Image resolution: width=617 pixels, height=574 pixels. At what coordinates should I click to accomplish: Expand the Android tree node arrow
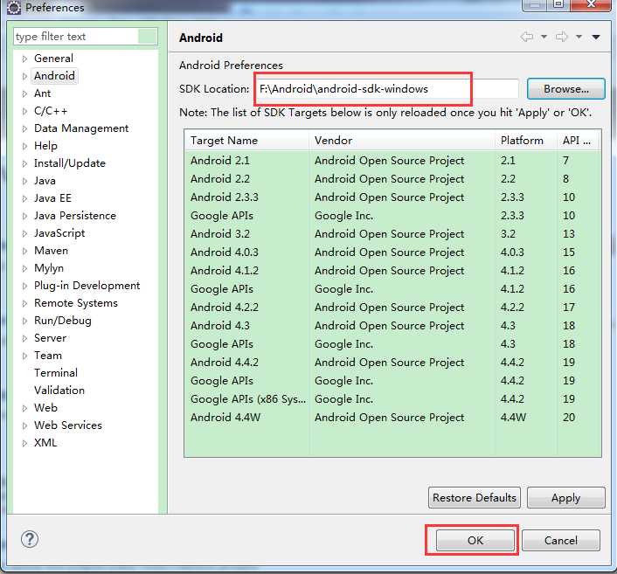[x=24, y=76]
